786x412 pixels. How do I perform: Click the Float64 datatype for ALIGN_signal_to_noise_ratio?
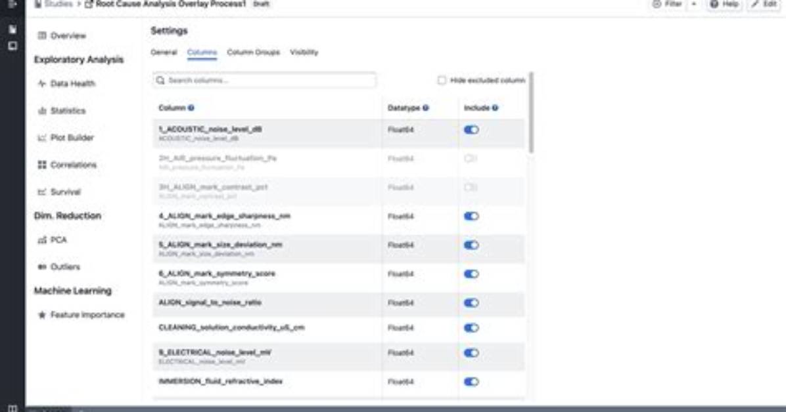401,303
